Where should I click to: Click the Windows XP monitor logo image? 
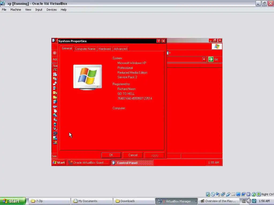87,77
